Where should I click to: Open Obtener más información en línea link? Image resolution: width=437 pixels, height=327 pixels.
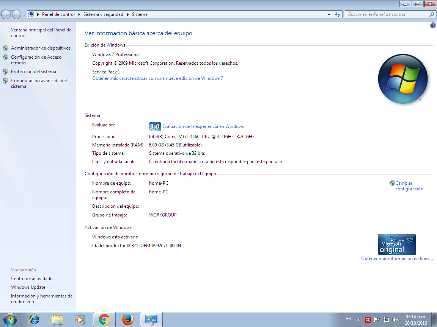click(x=397, y=258)
